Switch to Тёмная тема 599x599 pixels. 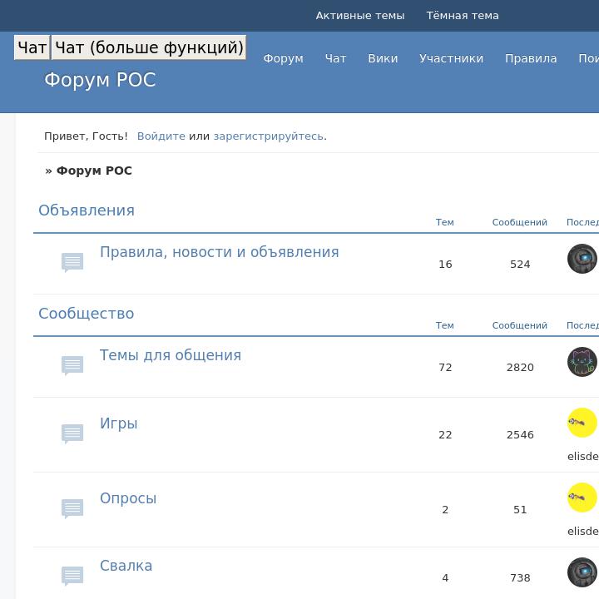[x=463, y=16]
